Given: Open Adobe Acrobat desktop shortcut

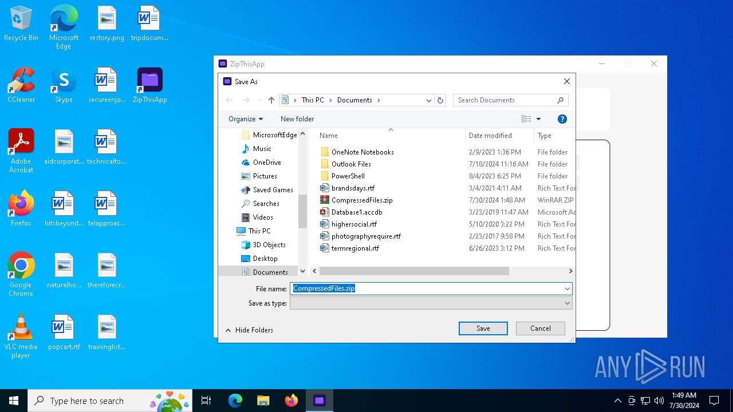Looking at the screenshot, I should click(x=21, y=152).
